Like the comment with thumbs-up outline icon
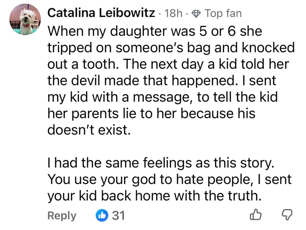Viewport: 306px width, 230px height. coord(255,215)
